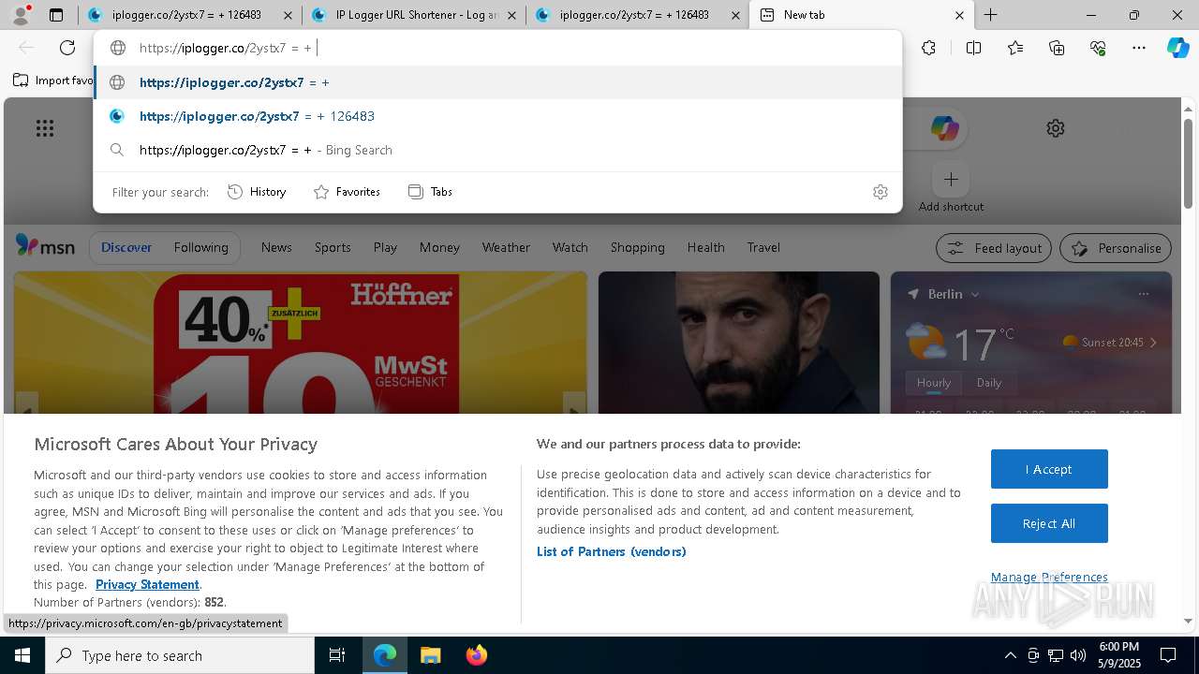The height and width of the screenshot is (674, 1199).
Task: Open the Privacy Statement link
Action: [147, 584]
